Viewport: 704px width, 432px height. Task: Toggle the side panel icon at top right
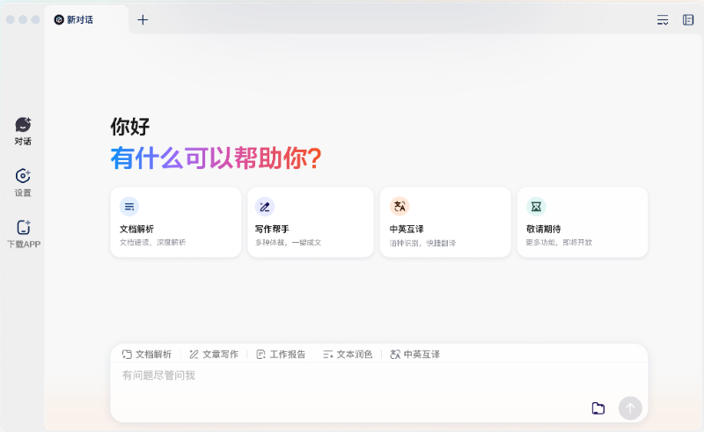coord(688,19)
